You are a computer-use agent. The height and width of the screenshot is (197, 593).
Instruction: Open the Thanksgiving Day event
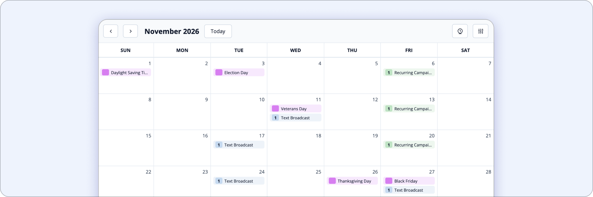(352, 181)
